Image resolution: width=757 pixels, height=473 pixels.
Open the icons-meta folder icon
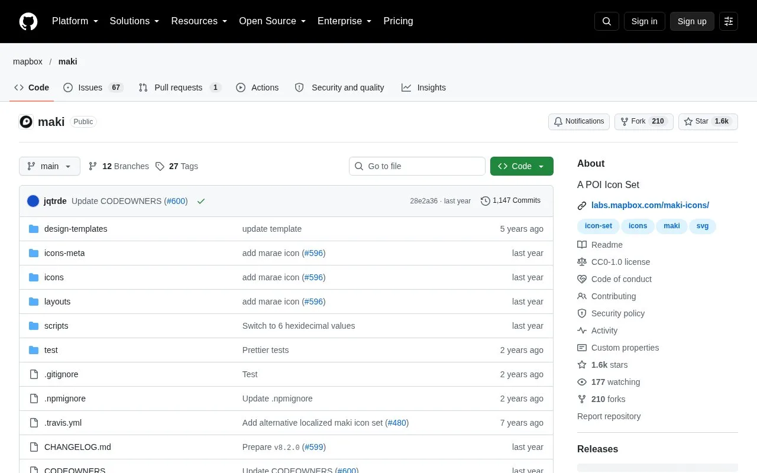pos(34,253)
